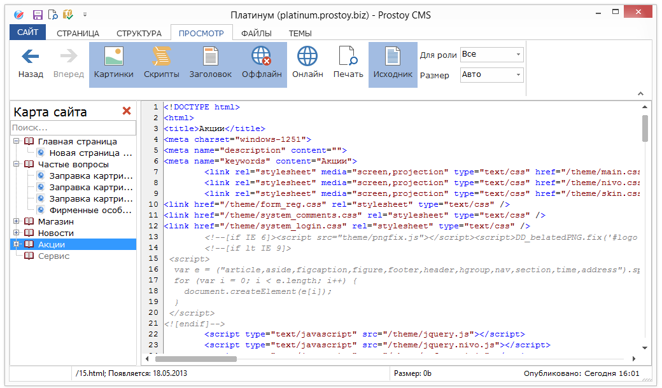662x388 pixels.
Task: Open the ФАЙЛЫ tab
Action: coord(257,33)
